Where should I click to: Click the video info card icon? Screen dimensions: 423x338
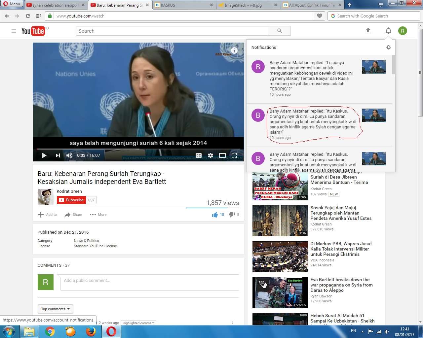234,51
